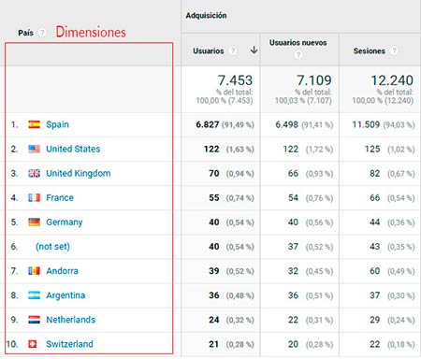The width and height of the screenshot is (421, 359).
Task: Click the Adquisición group header
Action: point(206,15)
